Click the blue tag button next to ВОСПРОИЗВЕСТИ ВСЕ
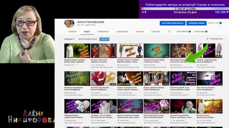This screenshot has height=128, width=229. point(104,39)
